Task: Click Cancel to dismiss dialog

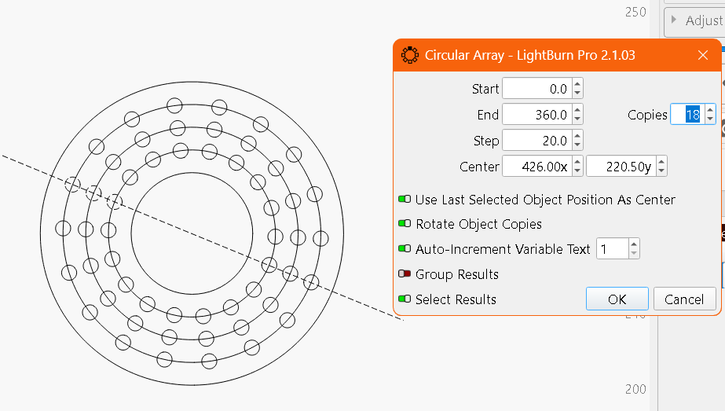Action: (x=684, y=299)
